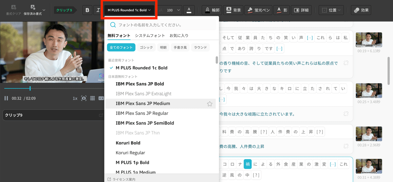Screen dimensions: 393x182
Task: Toggle the grid overlay icon
Action: pyautogui.click(x=93, y=98)
